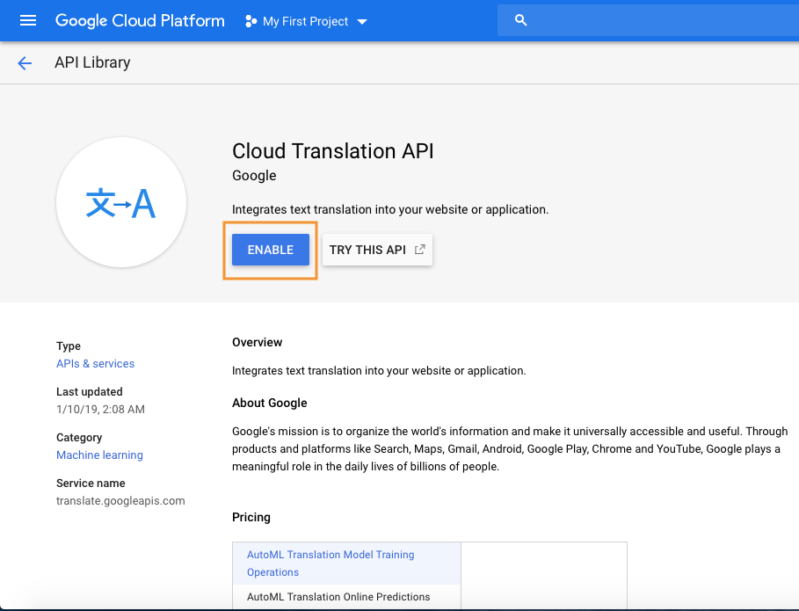
Task: Open AutoML Translation Model Training Operations link
Action: tap(330, 564)
